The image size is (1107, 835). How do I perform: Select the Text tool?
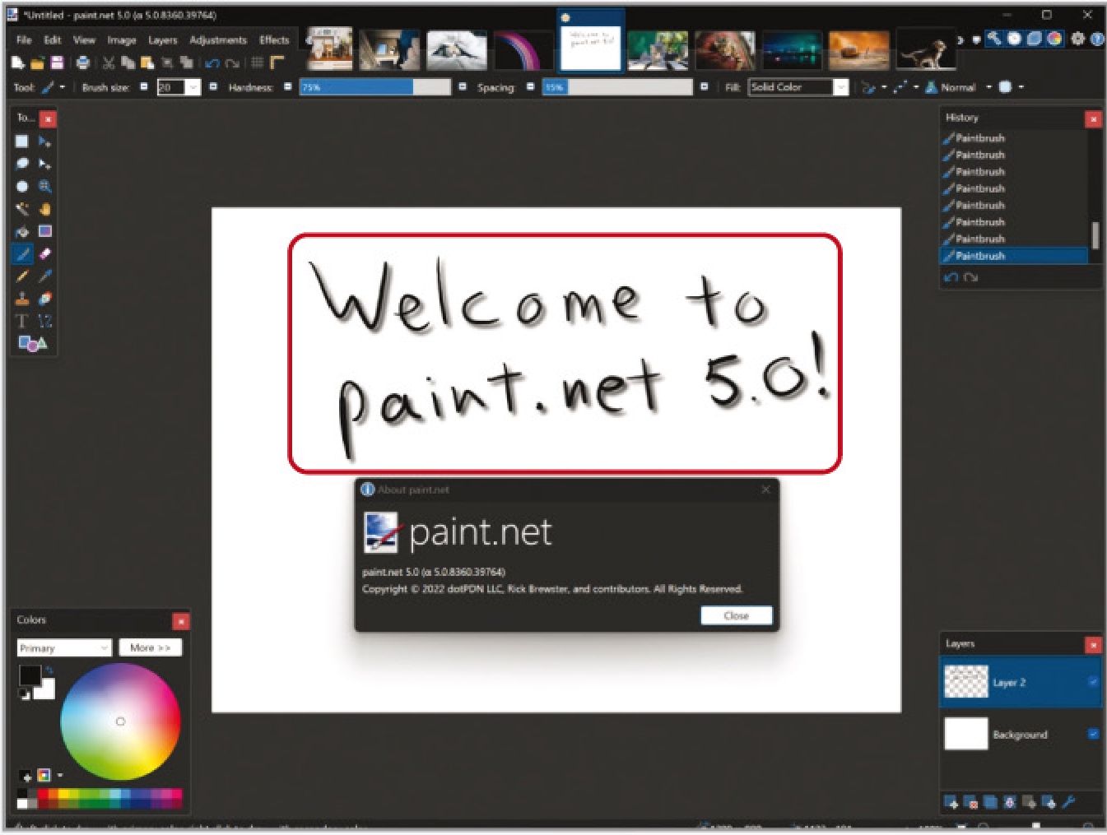pyautogui.click(x=22, y=321)
